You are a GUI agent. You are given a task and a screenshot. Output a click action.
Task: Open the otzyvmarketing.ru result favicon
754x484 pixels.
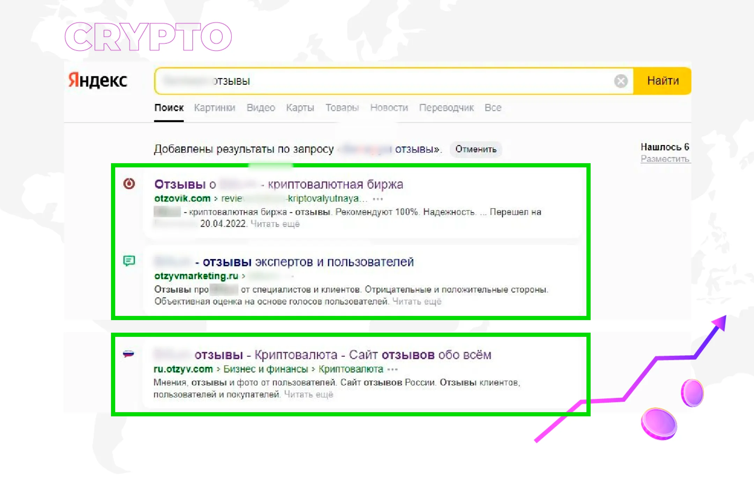coord(129,261)
